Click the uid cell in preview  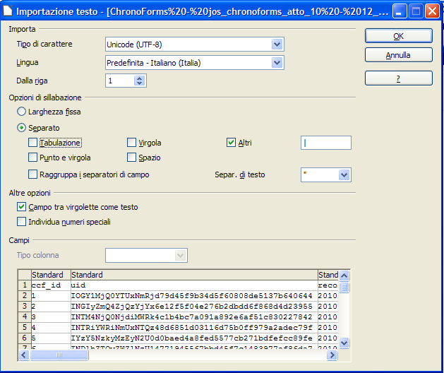(194, 285)
